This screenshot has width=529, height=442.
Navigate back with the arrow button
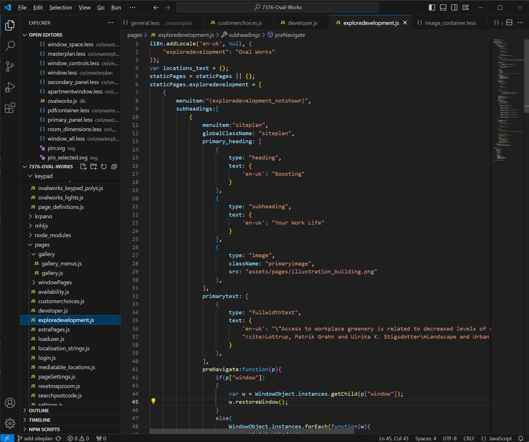pyautogui.click(x=156, y=7)
